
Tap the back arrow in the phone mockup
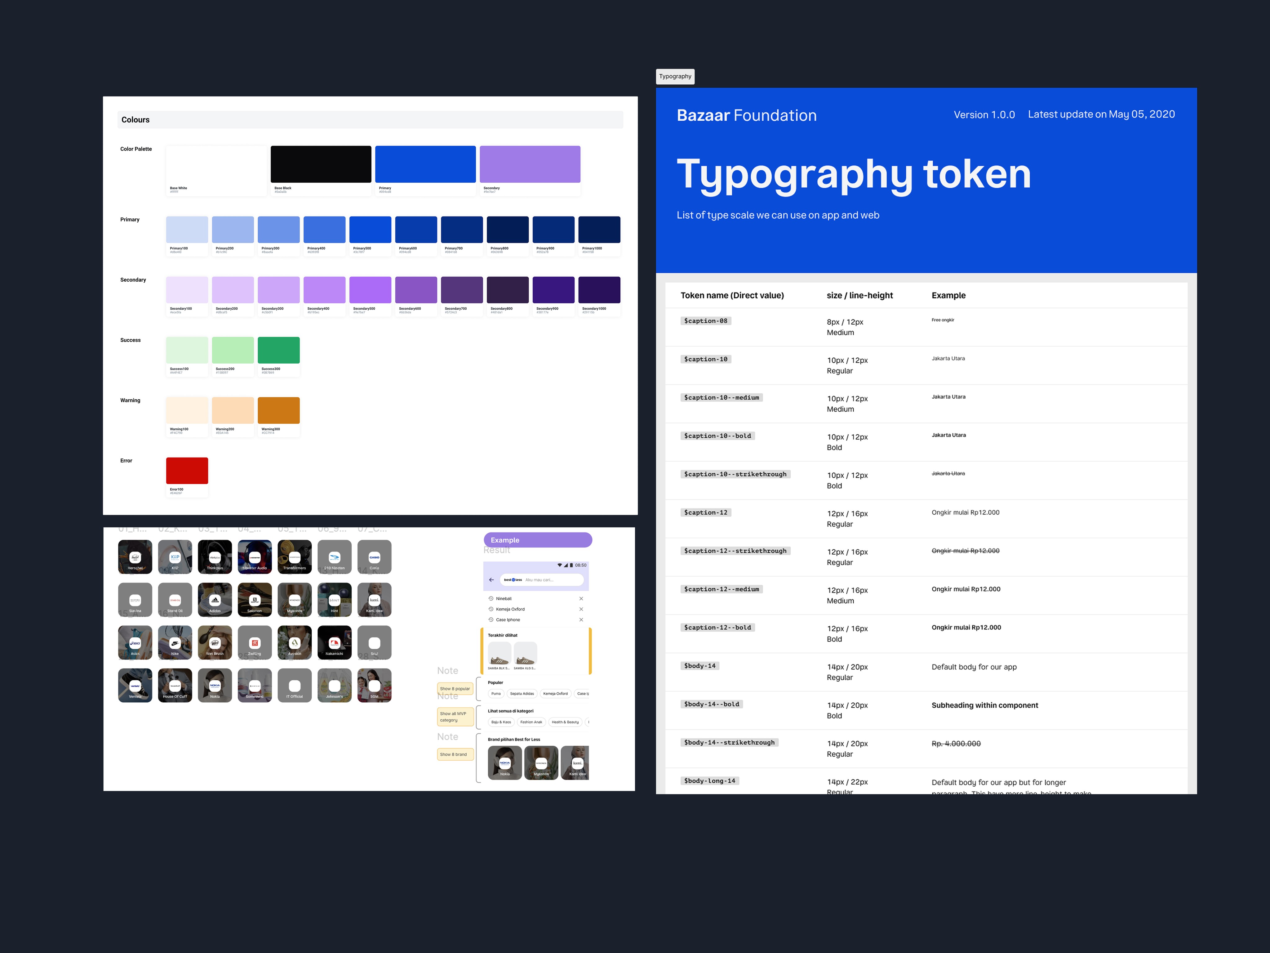click(491, 579)
